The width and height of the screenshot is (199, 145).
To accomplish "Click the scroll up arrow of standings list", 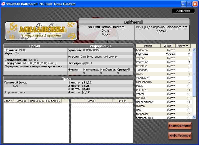I will click(194, 50).
